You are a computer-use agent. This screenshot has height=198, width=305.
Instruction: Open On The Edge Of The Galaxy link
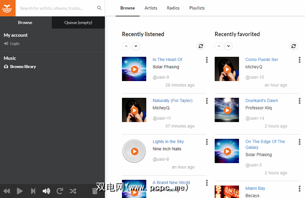coord(265,144)
